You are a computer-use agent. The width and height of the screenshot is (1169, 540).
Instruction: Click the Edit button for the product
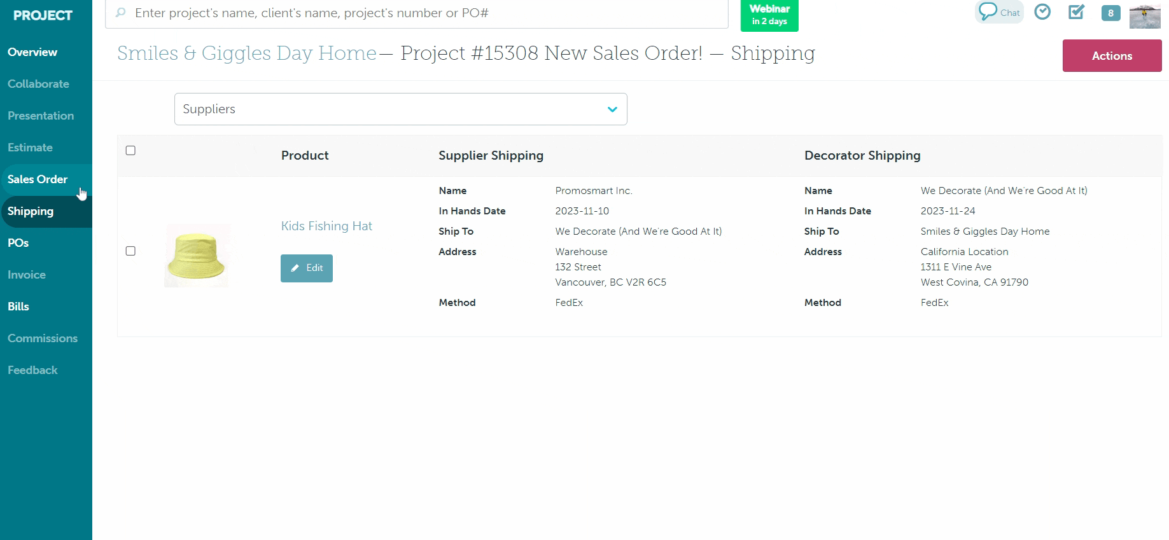(x=306, y=268)
